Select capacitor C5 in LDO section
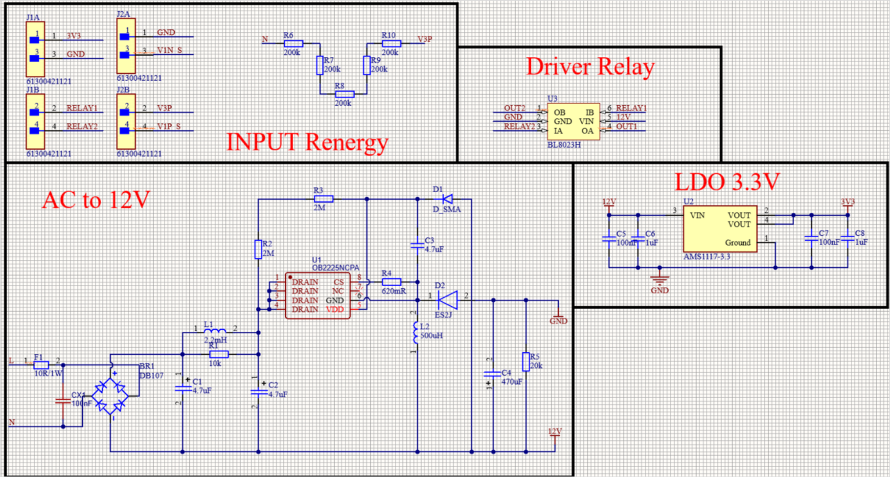This screenshot has width=890, height=477. [609, 239]
